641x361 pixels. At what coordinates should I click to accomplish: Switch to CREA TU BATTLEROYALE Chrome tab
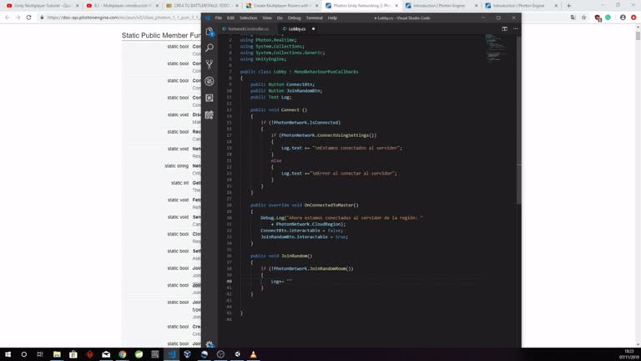point(202,6)
